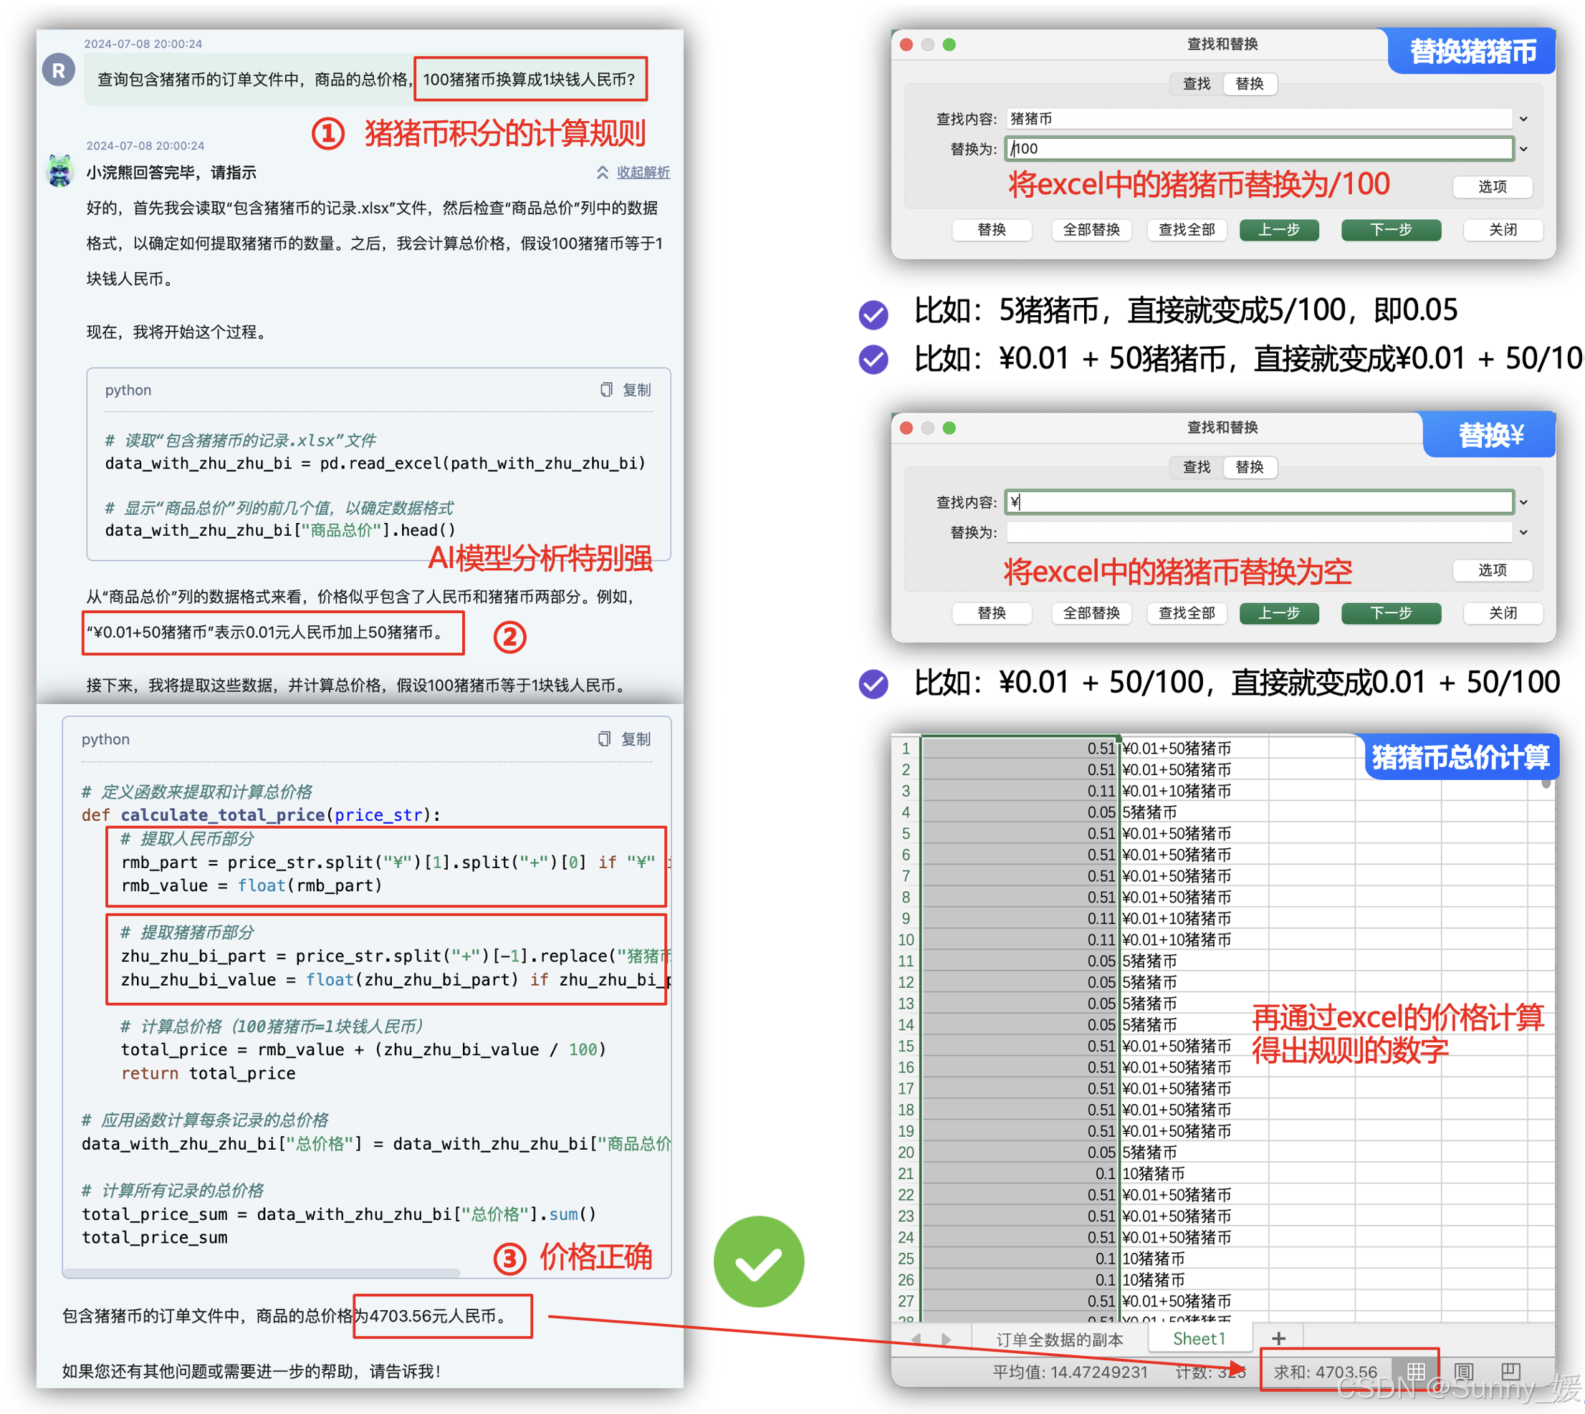This screenshot has width=1585, height=1414.
Task: Click the user avatar R icon
Action: click(x=58, y=72)
